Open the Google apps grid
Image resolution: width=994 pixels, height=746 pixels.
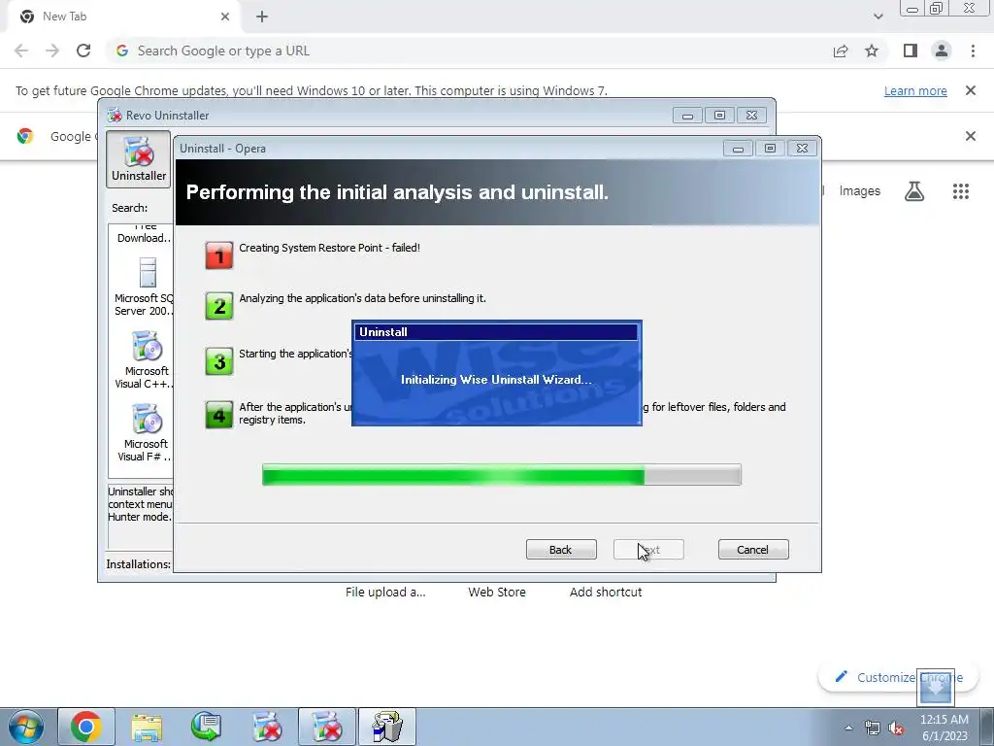[x=961, y=191]
